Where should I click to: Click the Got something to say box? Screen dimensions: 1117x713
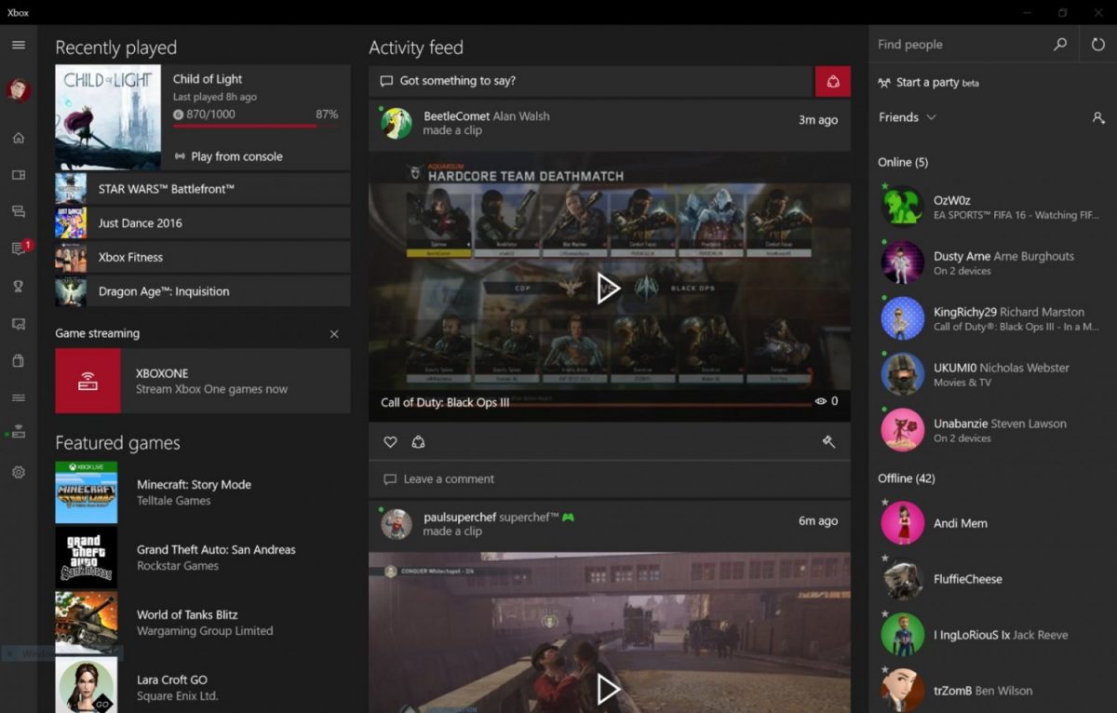591,81
